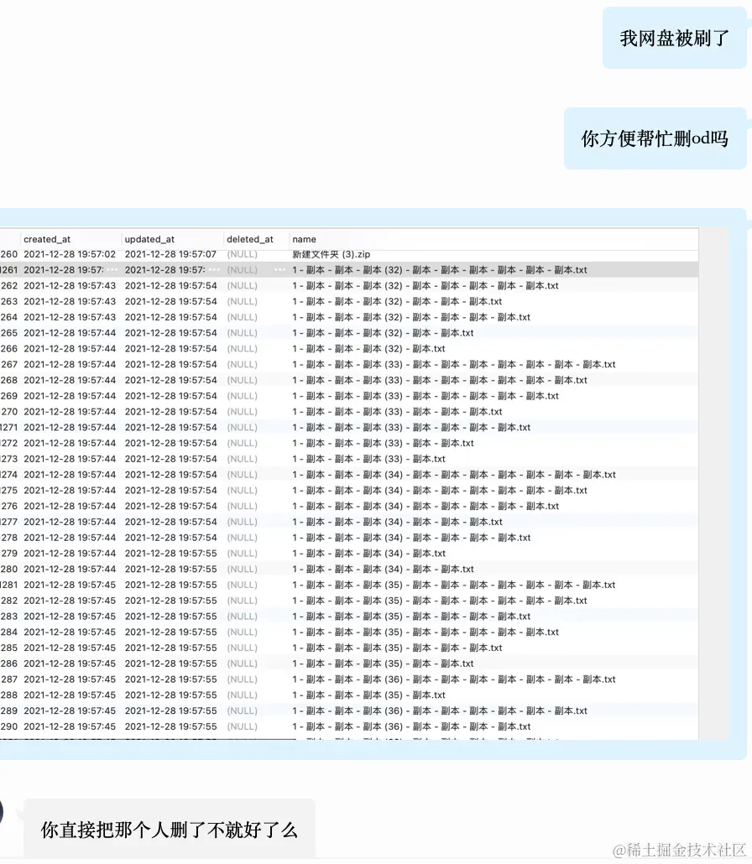Click the updated_at cell in row 269
Screen dimensions: 752x864
coord(170,396)
